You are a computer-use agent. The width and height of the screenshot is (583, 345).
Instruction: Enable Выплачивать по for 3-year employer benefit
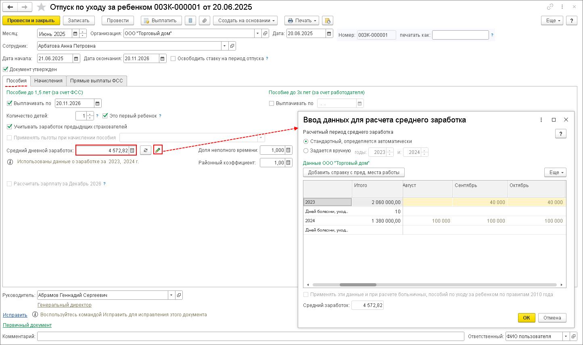(x=272, y=103)
